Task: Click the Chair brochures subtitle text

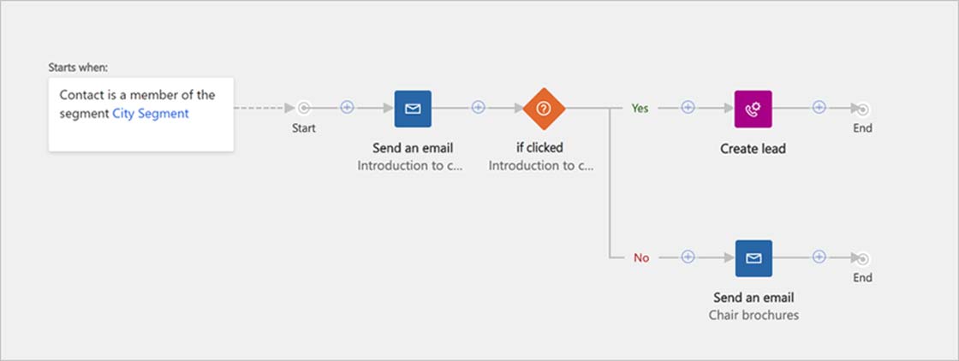Action: pyautogui.click(x=753, y=315)
